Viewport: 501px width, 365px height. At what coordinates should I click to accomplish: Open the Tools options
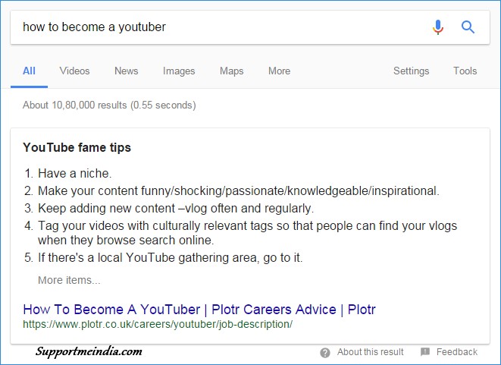coord(465,71)
